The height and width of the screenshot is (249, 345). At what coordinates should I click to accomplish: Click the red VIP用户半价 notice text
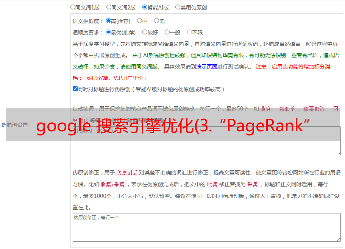(x=130, y=78)
